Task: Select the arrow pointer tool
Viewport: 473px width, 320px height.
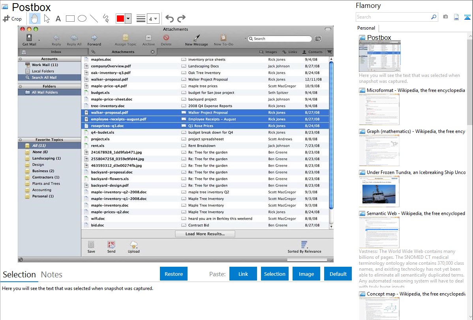Action: 47,19
